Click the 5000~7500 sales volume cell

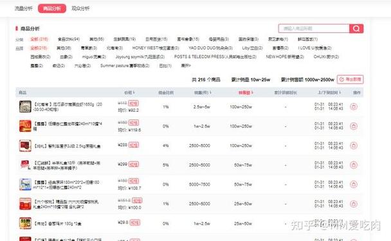pos(199,184)
